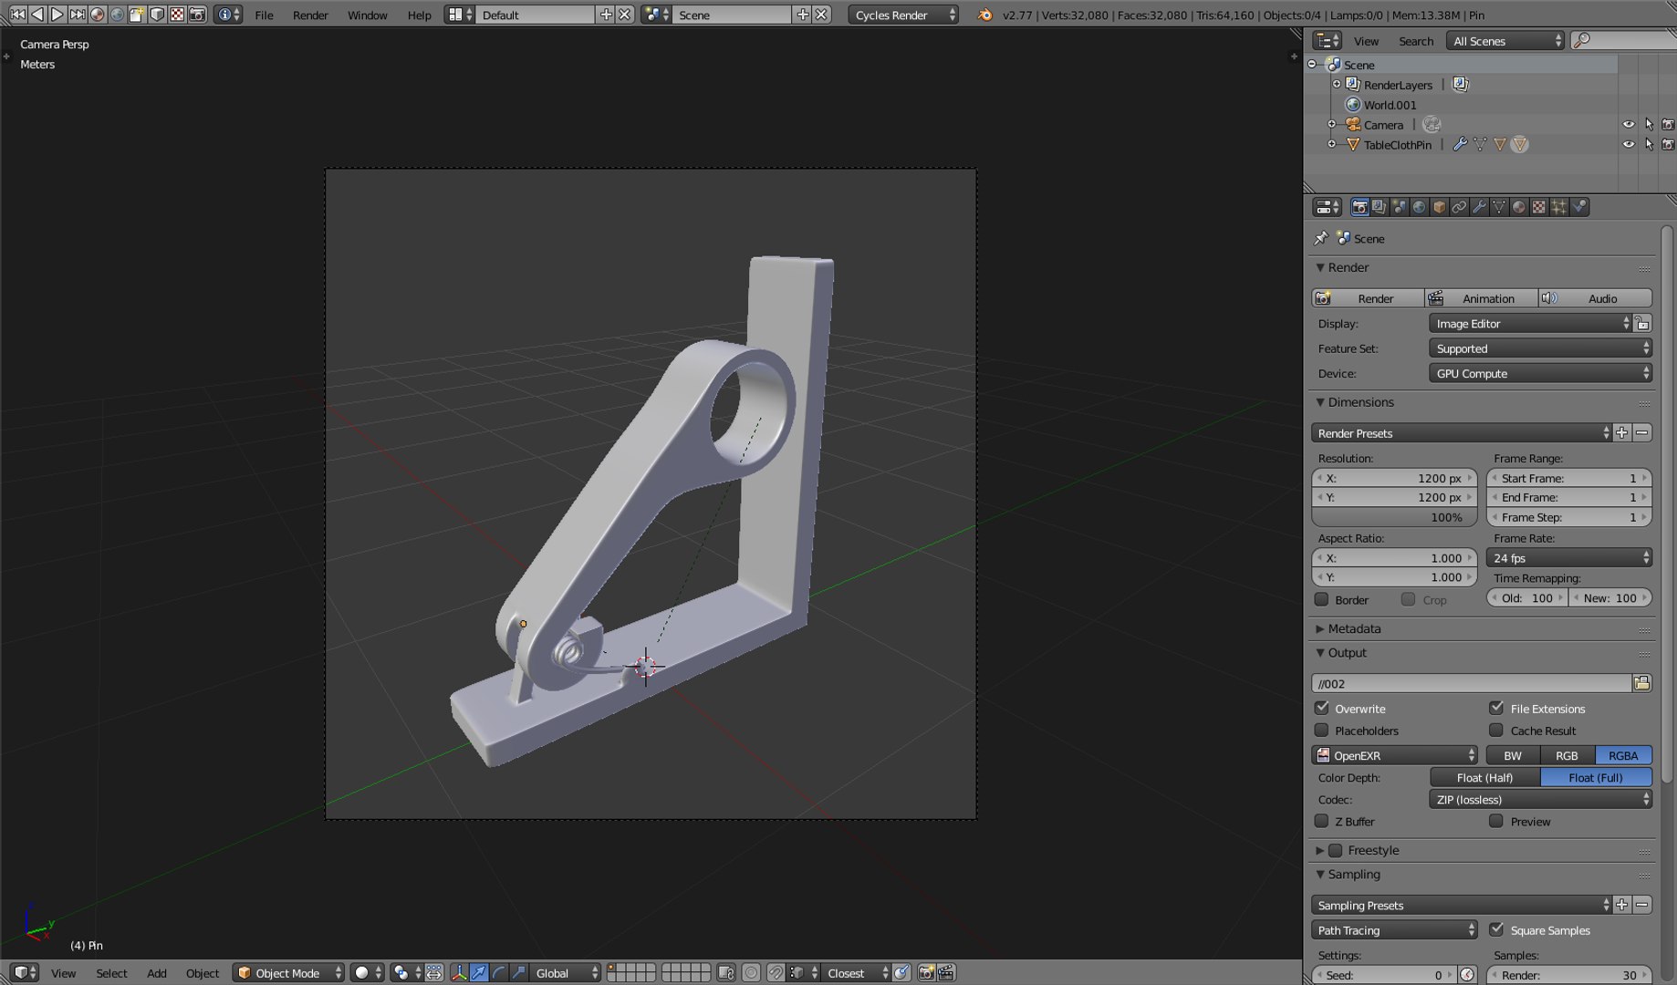The image size is (1677, 985).
Task: Delete the Default screen layout
Action: click(625, 15)
